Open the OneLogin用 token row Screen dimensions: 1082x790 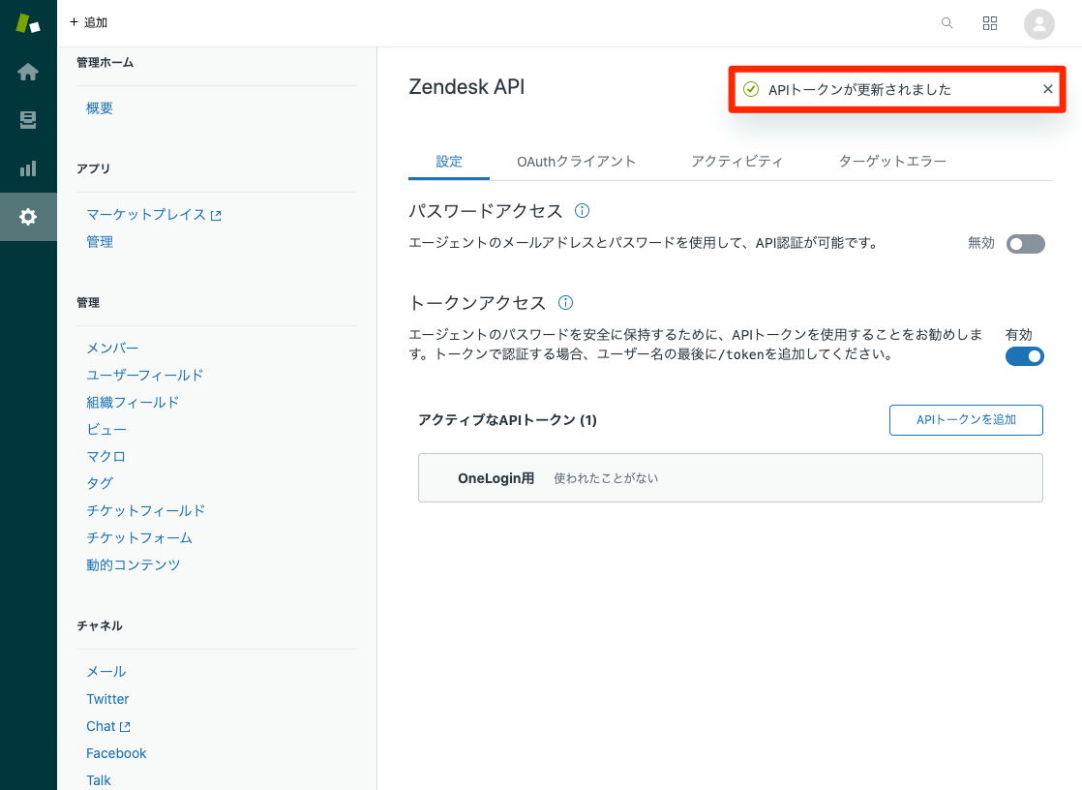click(730, 478)
